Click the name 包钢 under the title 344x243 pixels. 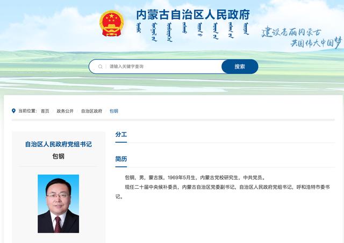click(x=59, y=156)
